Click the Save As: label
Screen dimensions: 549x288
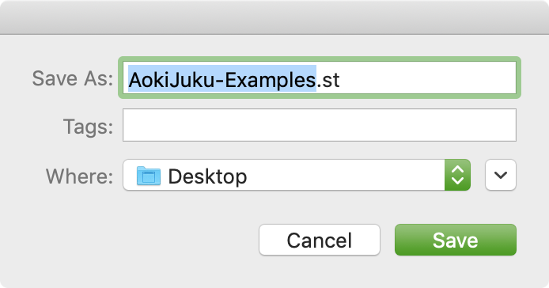[x=73, y=78]
